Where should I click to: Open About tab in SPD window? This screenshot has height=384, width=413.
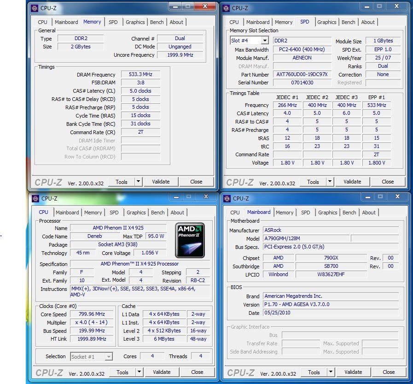(x=368, y=22)
